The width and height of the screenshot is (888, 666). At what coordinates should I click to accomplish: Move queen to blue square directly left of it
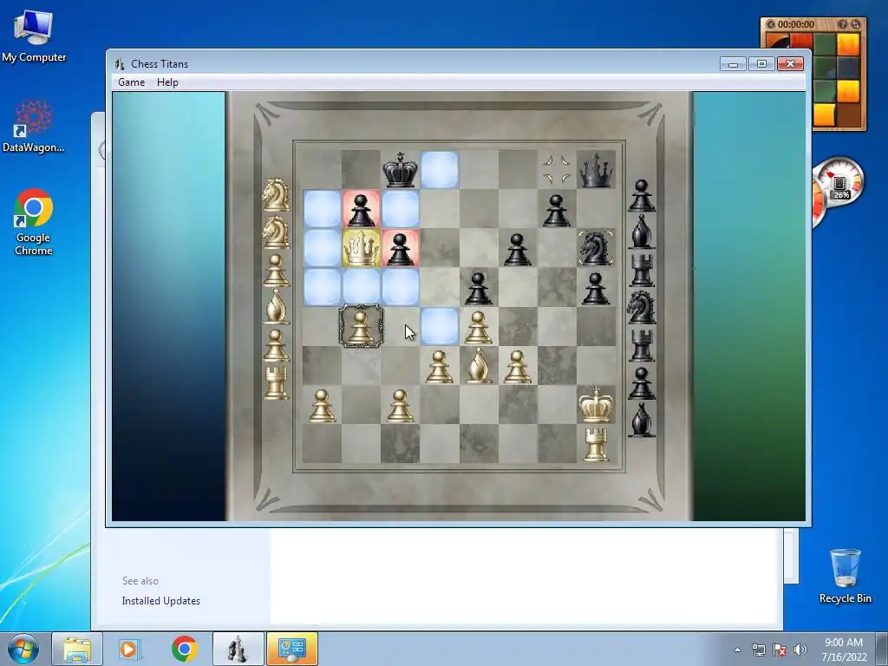click(x=322, y=247)
